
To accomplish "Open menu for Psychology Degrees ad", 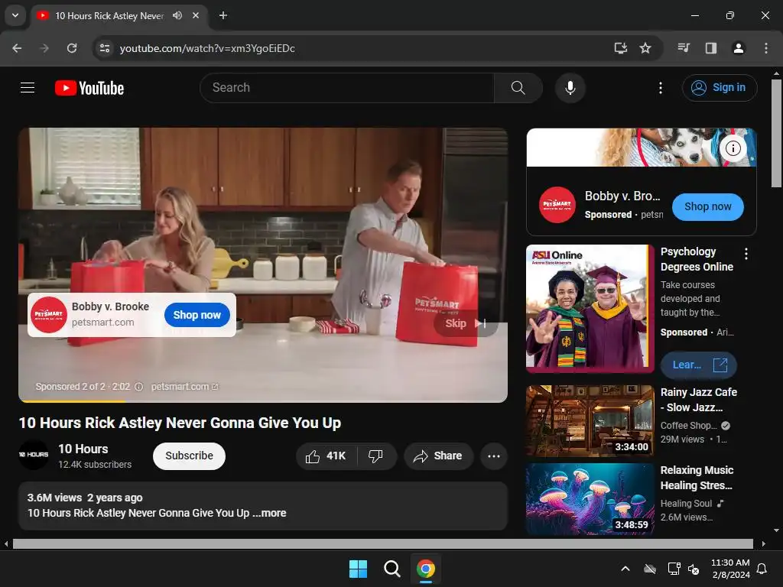I will tap(746, 254).
